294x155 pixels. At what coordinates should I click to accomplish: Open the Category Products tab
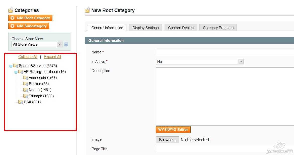pyautogui.click(x=218, y=28)
